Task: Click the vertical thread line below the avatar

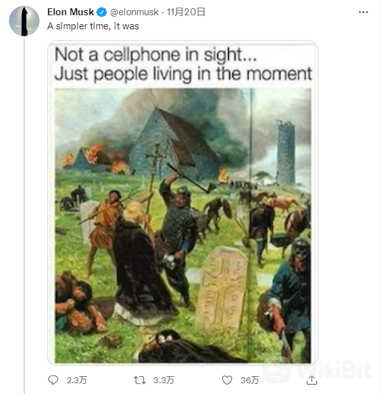Action: (x=24, y=215)
